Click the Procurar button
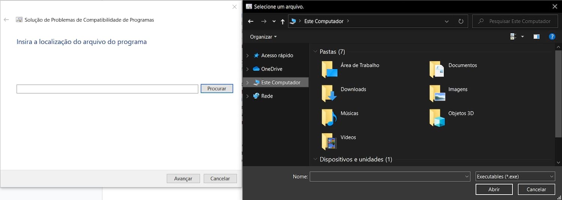The image size is (562, 200). [217, 89]
